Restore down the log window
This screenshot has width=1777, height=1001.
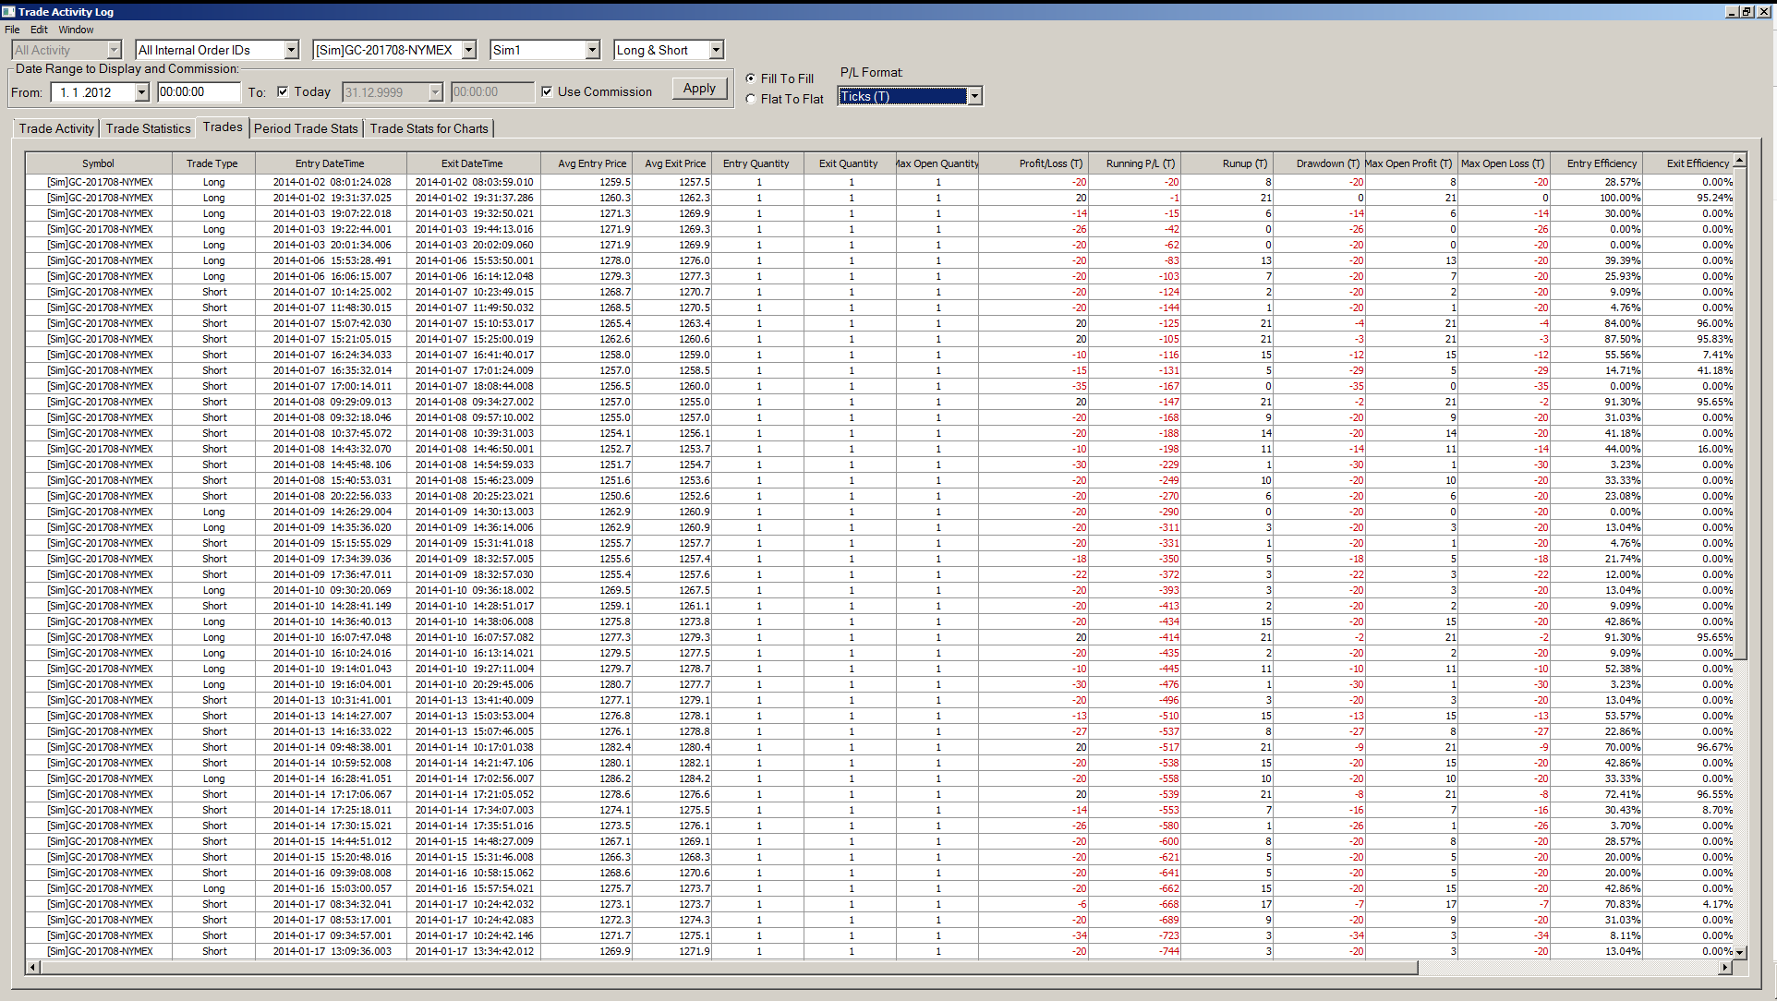(x=1747, y=11)
